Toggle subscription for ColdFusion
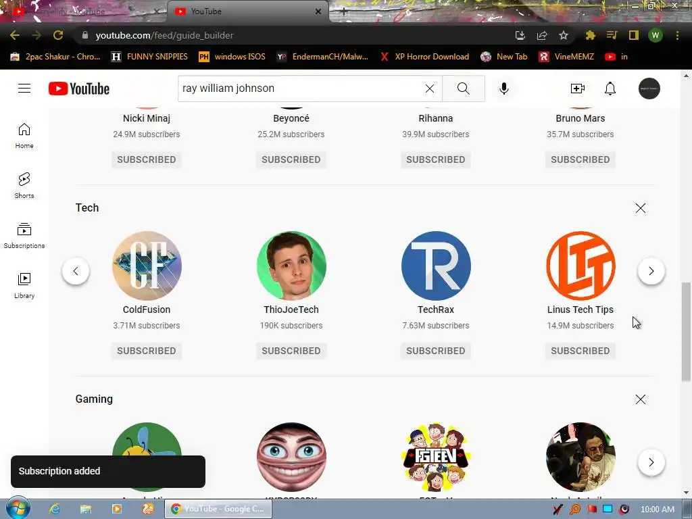This screenshot has height=519, width=692. (147, 351)
